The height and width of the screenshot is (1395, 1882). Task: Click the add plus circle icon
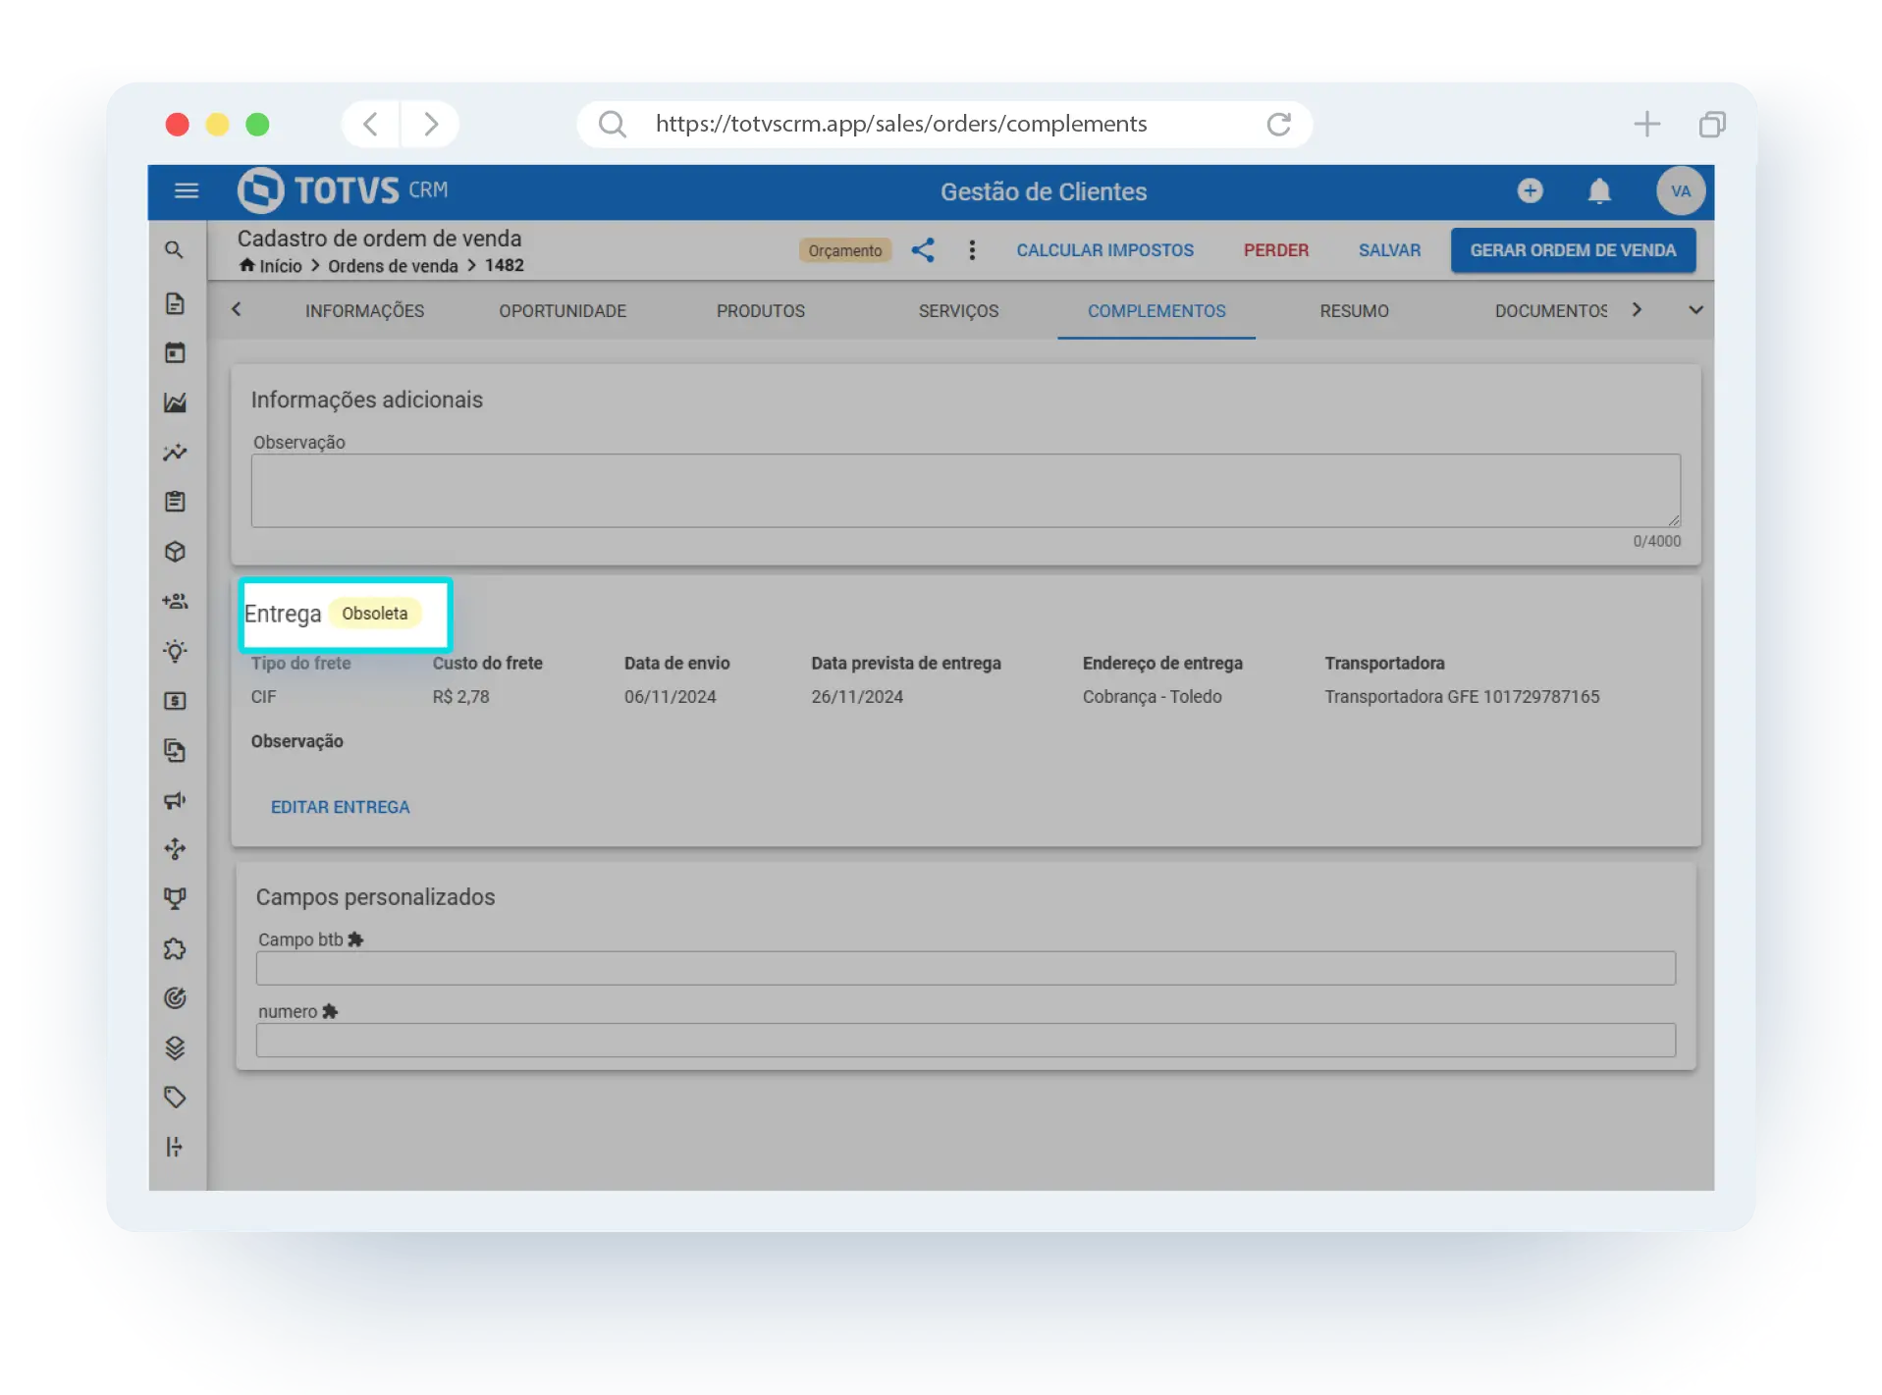(1530, 190)
